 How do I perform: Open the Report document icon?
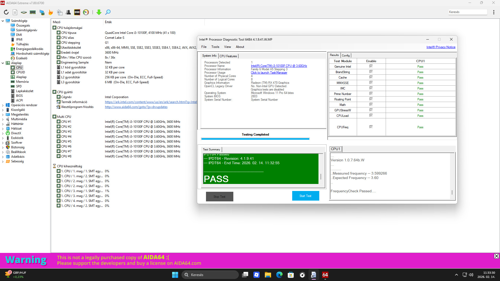15,12
